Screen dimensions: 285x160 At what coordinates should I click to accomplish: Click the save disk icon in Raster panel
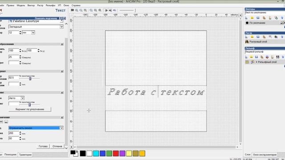[258, 37]
